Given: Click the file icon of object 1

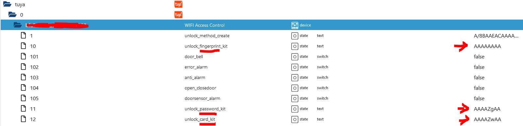Looking at the screenshot, I should click(x=24, y=35).
